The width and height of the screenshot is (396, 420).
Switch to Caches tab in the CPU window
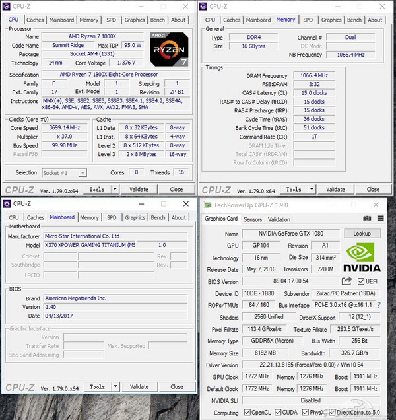35,20
